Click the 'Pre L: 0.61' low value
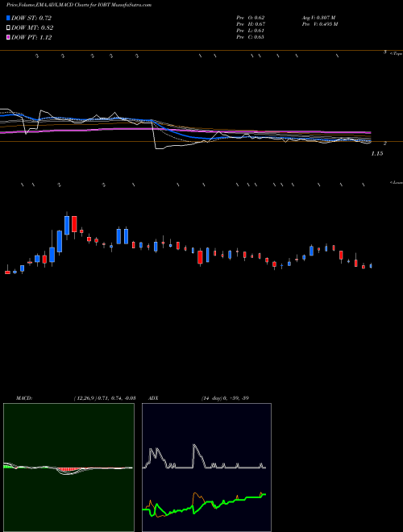Image resolution: width=403 pixels, height=532 pixels. [x=251, y=31]
